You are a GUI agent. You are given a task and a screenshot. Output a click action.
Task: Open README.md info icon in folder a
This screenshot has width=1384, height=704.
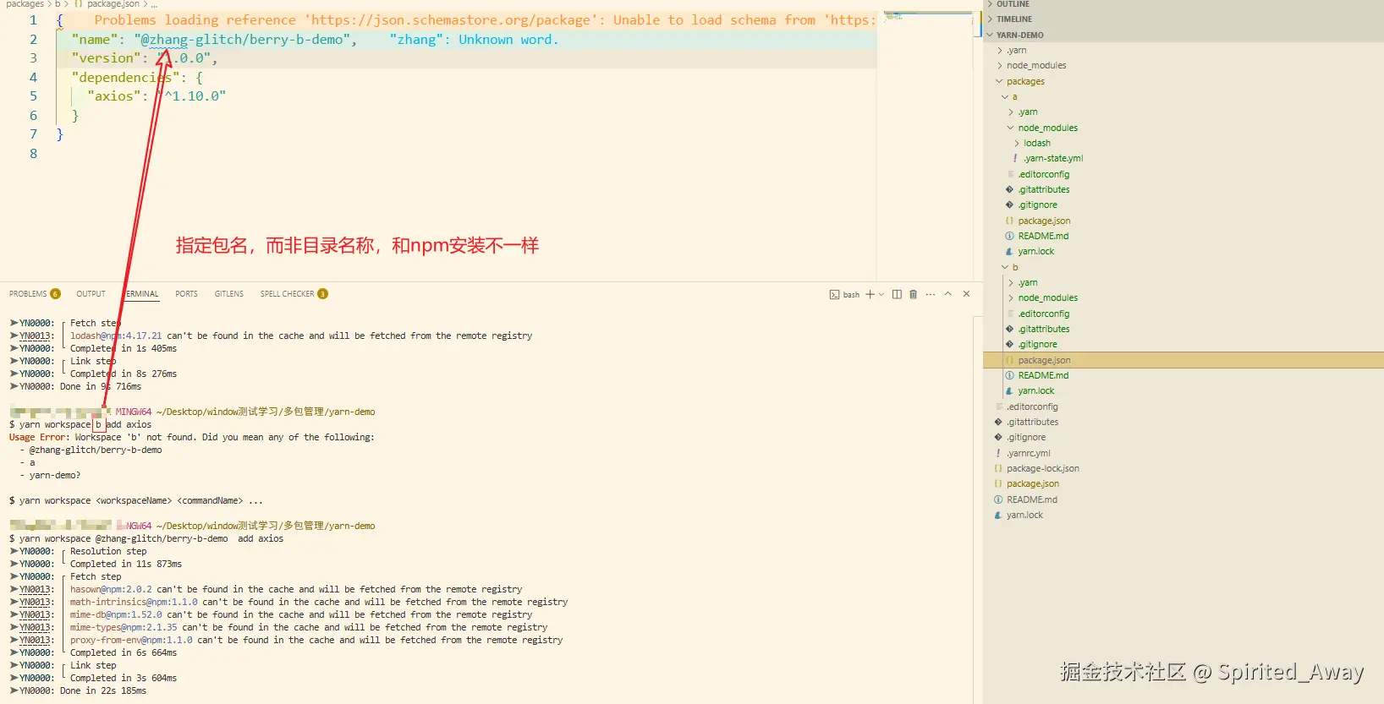click(x=1009, y=237)
